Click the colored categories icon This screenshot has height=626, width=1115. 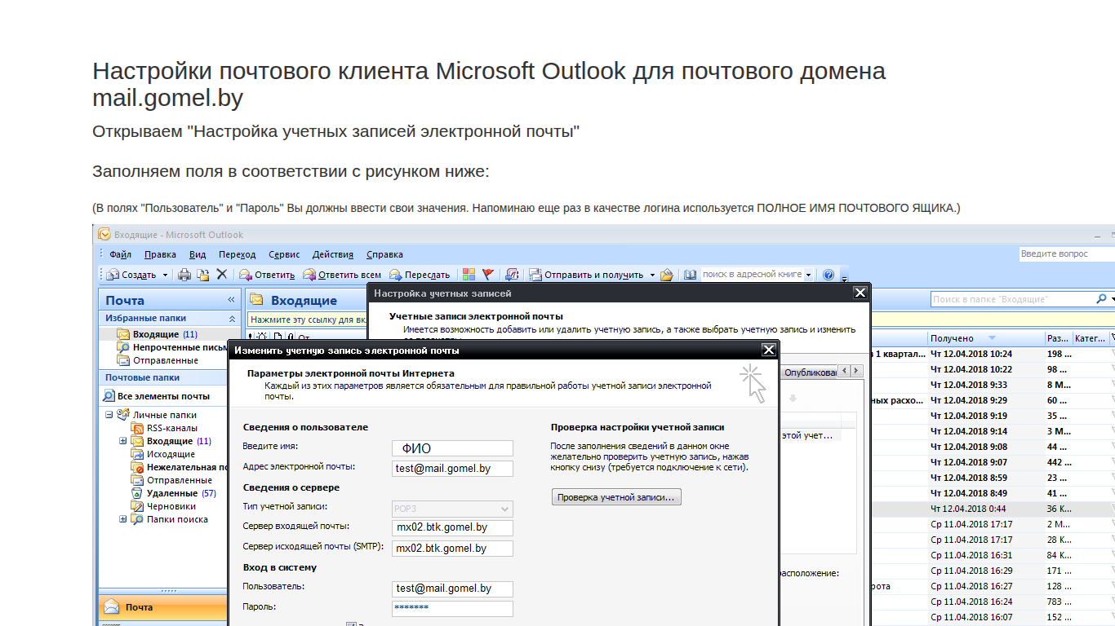pyautogui.click(x=469, y=275)
